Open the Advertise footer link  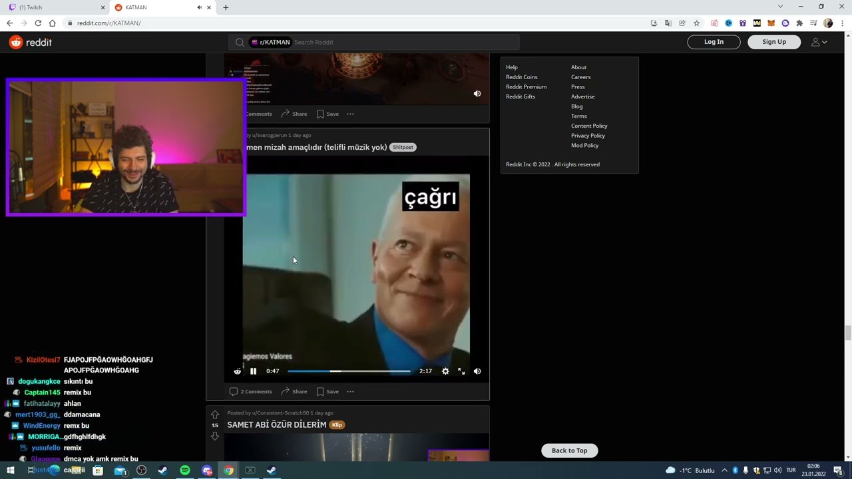(x=583, y=96)
